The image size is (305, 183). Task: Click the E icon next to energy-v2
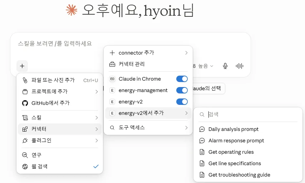112,102
